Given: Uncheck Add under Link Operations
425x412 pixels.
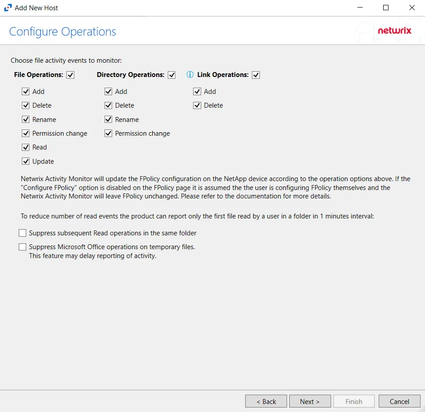Looking at the screenshot, I should coord(197,91).
